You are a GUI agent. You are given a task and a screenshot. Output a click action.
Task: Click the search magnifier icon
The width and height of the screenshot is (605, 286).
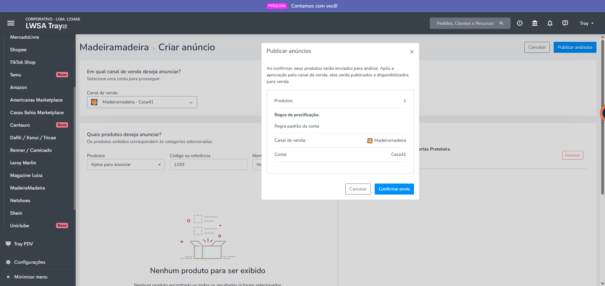point(501,23)
